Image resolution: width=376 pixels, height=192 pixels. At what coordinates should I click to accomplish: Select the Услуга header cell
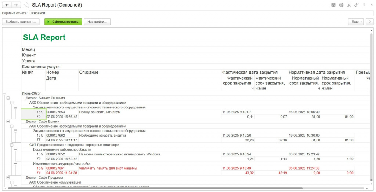pos(29,61)
